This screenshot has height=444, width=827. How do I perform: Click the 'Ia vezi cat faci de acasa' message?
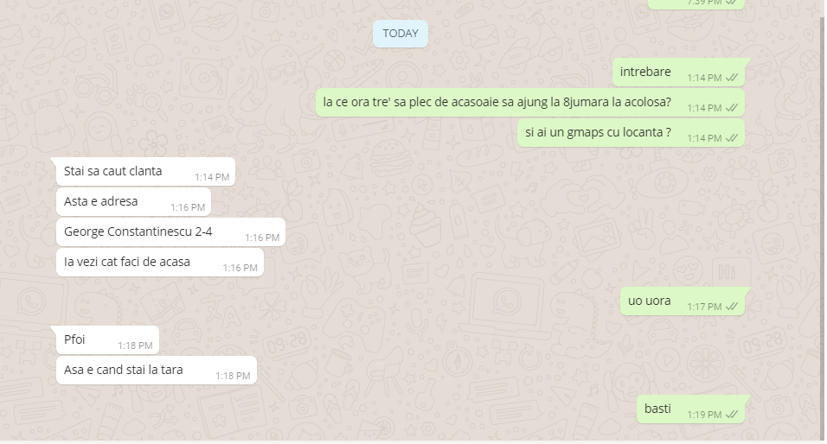click(x=160, y=263)
